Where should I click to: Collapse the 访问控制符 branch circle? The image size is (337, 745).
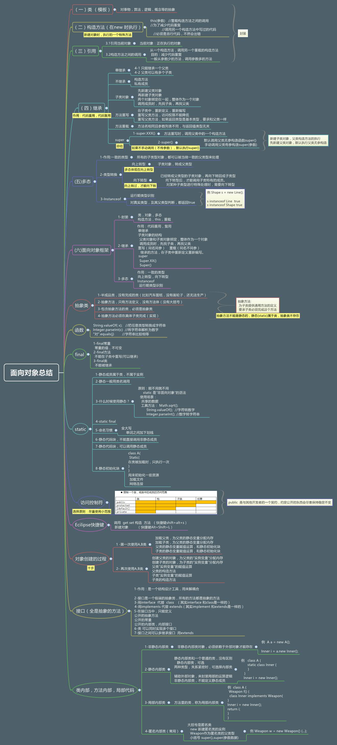(107, 503)
